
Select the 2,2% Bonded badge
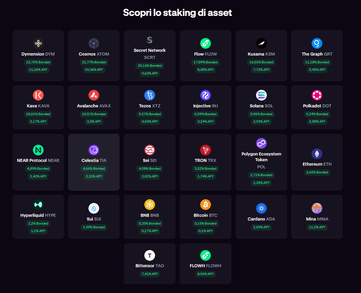[x=38, y=224]
